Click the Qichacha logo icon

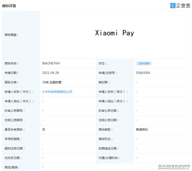pos(173,6)
